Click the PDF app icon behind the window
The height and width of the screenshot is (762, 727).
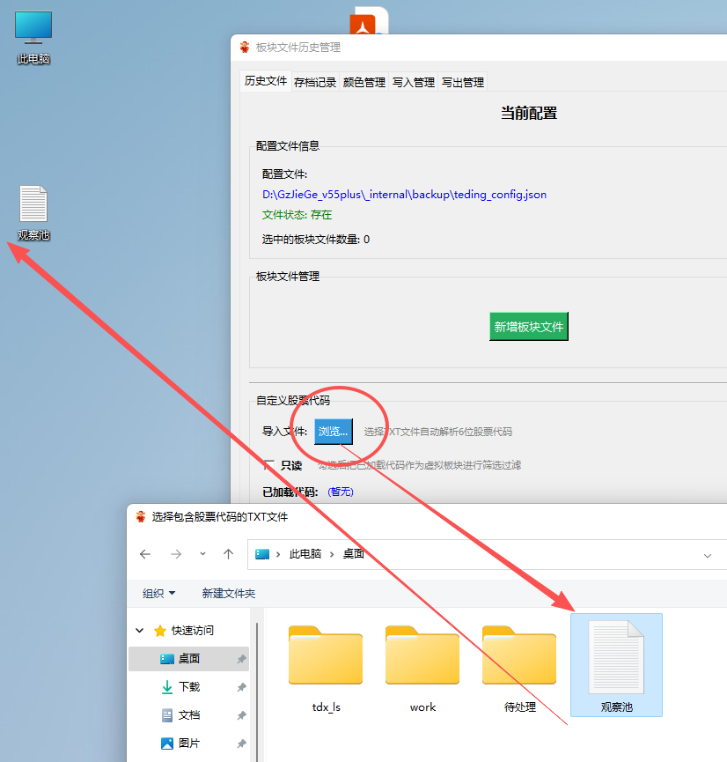(369, 20)
